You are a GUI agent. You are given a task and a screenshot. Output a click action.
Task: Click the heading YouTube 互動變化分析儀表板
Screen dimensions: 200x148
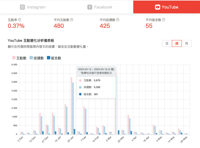[31, 41]
